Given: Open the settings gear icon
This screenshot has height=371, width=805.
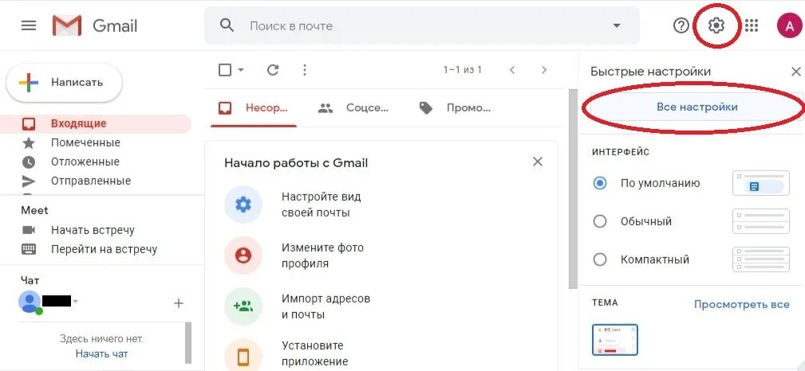Looking at the screenshot, I should 716,25.
